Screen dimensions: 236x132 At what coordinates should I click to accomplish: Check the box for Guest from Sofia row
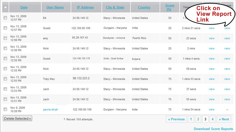coord(5,58)
